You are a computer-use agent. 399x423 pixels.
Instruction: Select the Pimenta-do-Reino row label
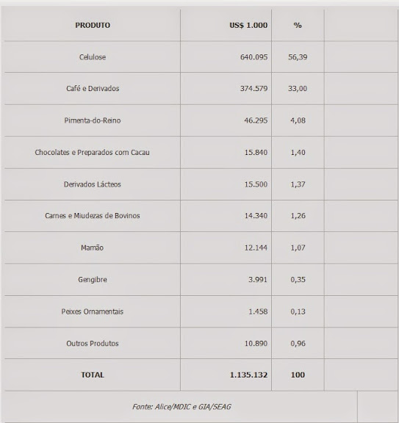(93, 120)
